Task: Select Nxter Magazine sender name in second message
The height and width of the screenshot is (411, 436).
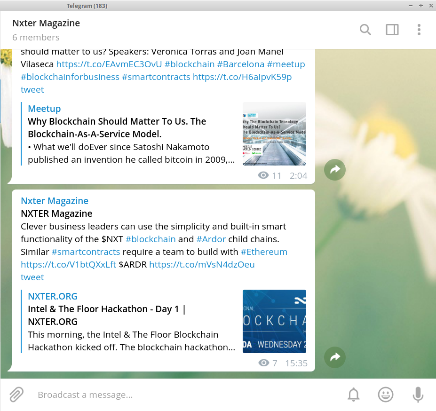Action: click(55, 201)
